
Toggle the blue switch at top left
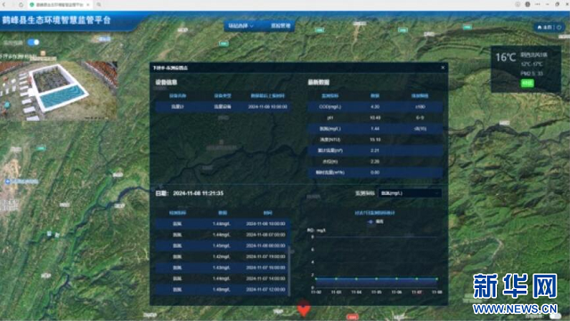click(x=34, y=42)
